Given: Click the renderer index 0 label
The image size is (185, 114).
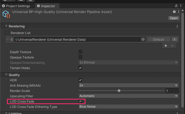Looking at the screenshot, I should pos(11,40).
